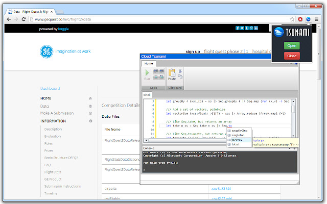
Task: Click the Tsunami wave logo in the popup
Action: [x=279, y=32]
